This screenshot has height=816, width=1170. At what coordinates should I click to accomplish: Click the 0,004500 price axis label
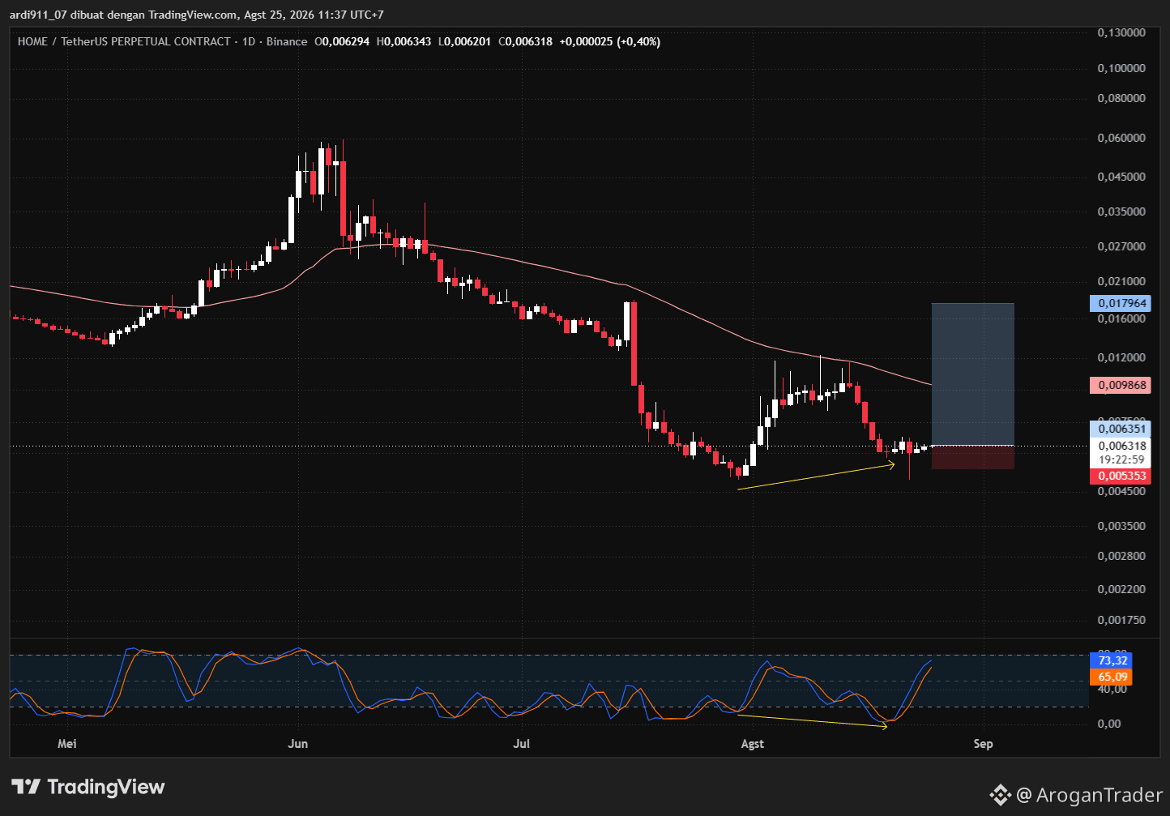coord(1122,491)
